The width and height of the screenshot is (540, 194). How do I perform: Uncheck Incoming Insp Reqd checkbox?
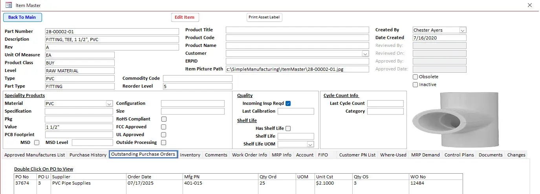pos(288,104)
